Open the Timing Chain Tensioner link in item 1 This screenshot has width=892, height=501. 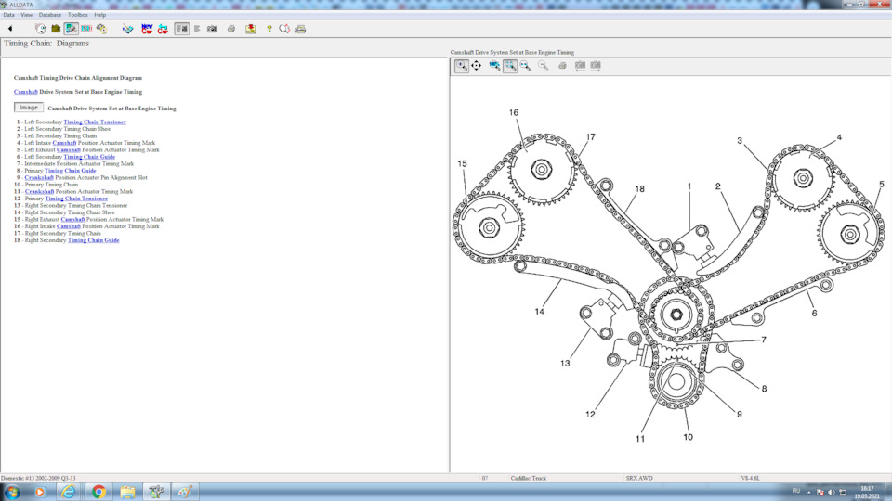point(95,122)
